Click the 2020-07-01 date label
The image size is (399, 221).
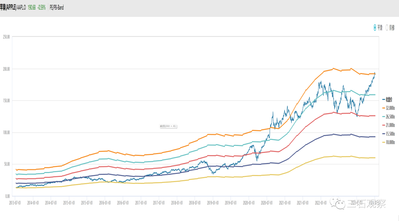267,203
